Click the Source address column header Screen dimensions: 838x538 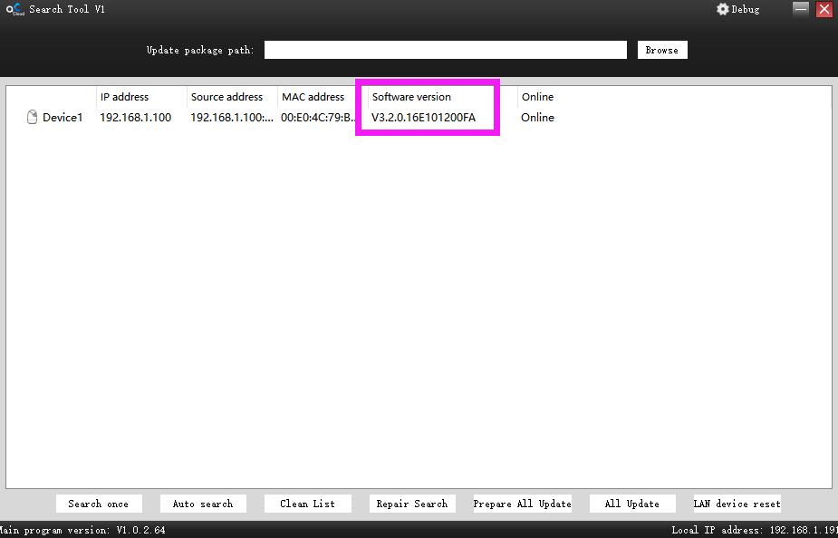click(226, 97)
